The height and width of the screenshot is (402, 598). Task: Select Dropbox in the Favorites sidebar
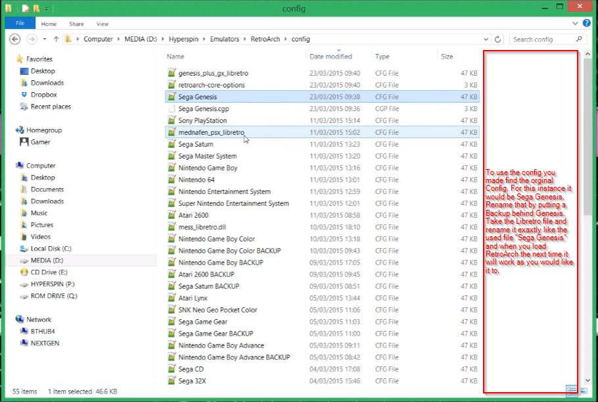[x=43, y=95]
